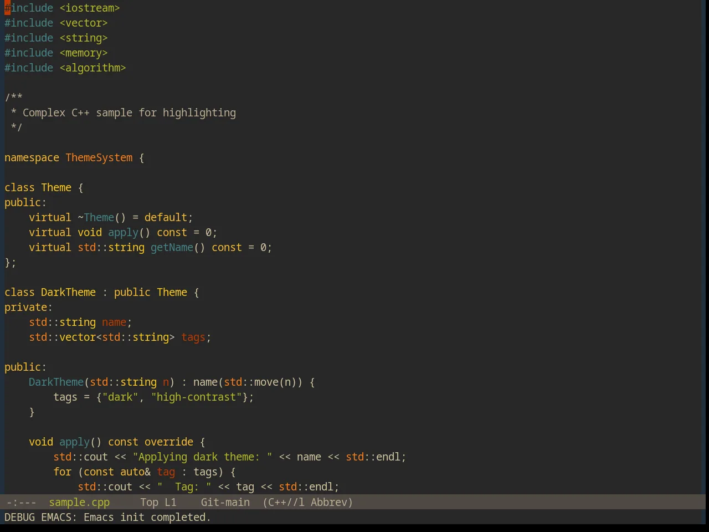
Task: Click the 'tags' member variable declaration
Action: [193, 337]
